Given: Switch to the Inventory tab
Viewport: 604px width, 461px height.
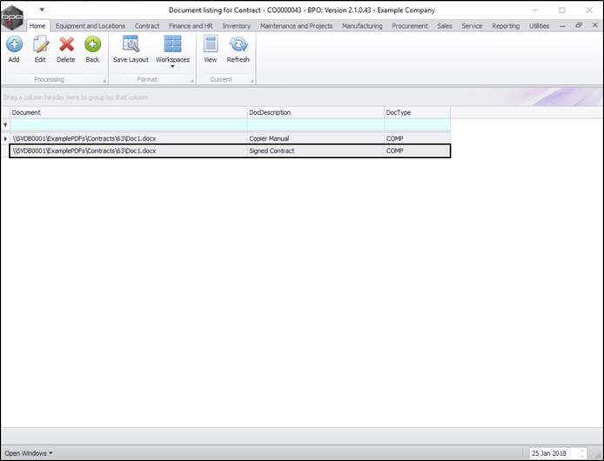Looking at the screenshot, I should coord(236,26).
